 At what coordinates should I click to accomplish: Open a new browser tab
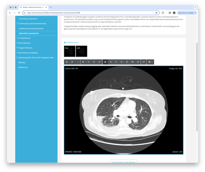tap(51, 7)
